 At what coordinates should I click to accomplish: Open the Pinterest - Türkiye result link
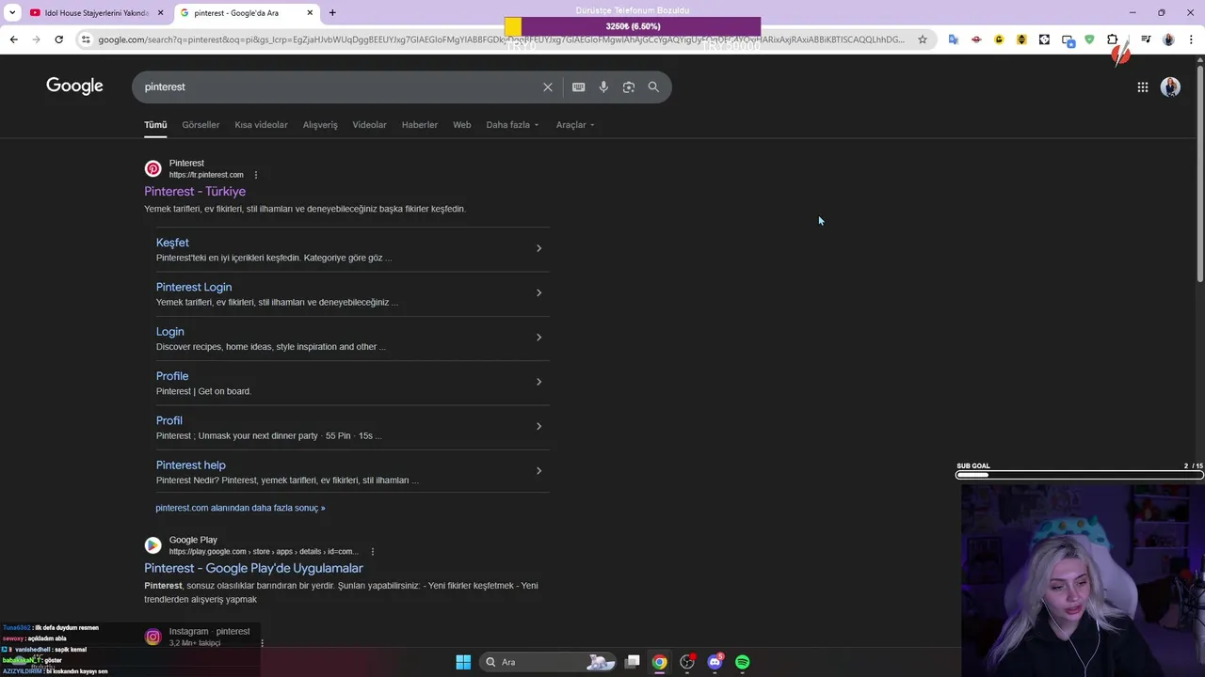(x=195, y=192)
